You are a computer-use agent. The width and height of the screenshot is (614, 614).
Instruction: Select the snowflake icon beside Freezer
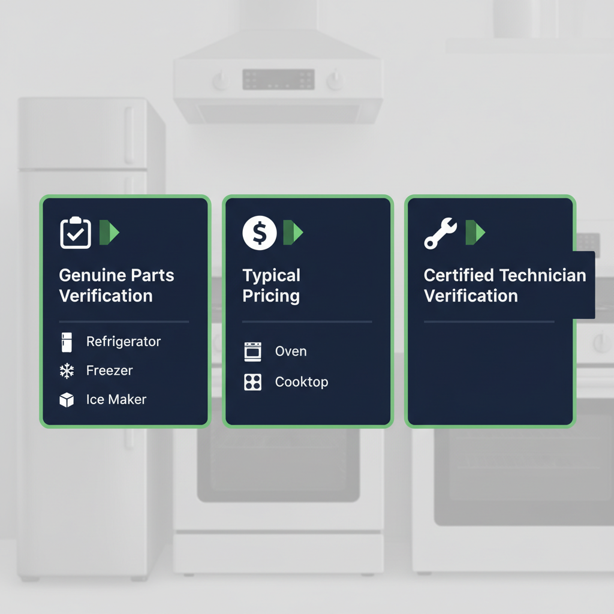click(x=67, y=371)
